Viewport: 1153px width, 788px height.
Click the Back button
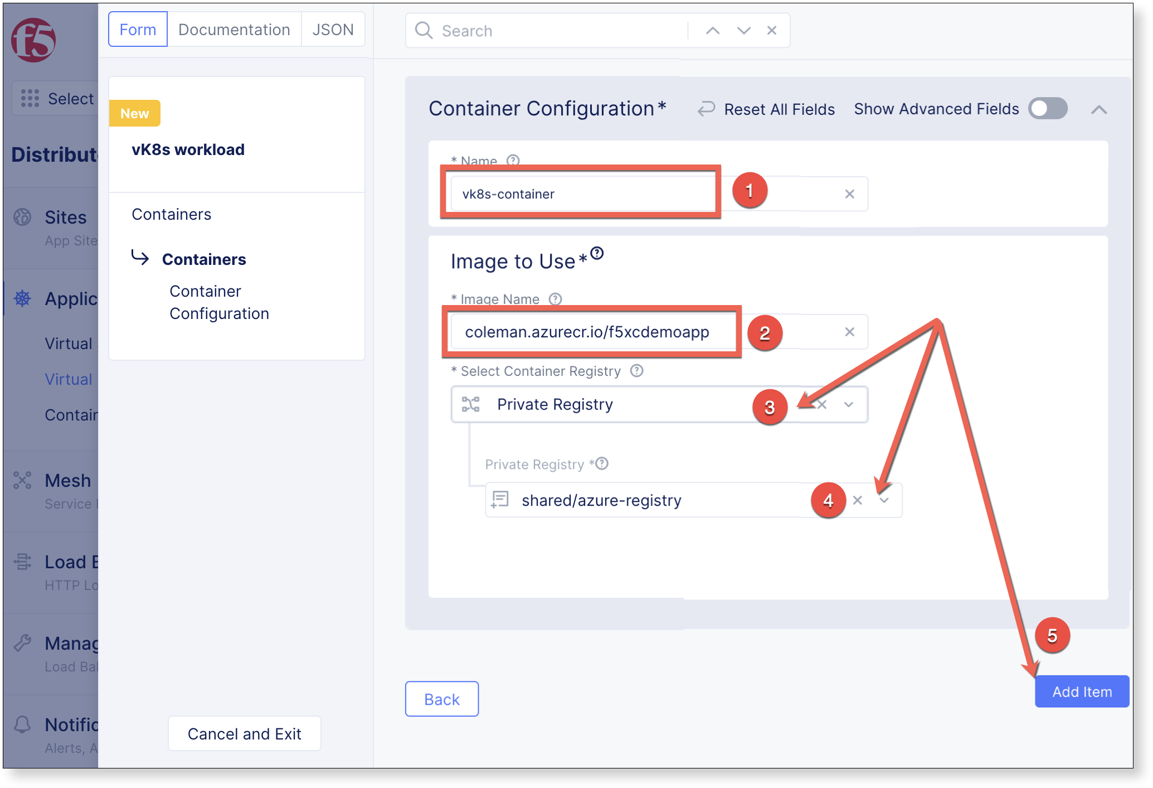(442, 699)
